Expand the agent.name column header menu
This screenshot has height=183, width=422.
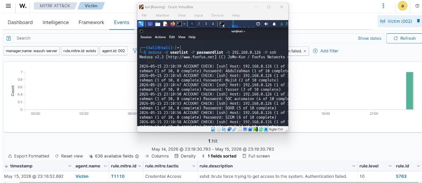point(105,166)
